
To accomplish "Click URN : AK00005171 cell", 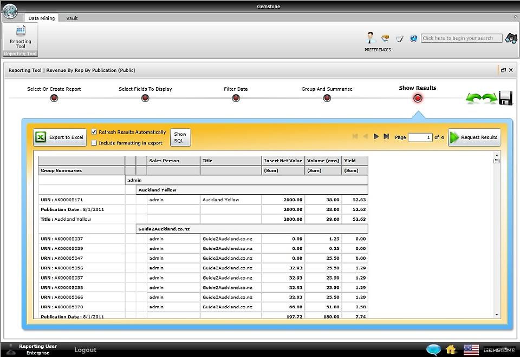I will point(82,200).
